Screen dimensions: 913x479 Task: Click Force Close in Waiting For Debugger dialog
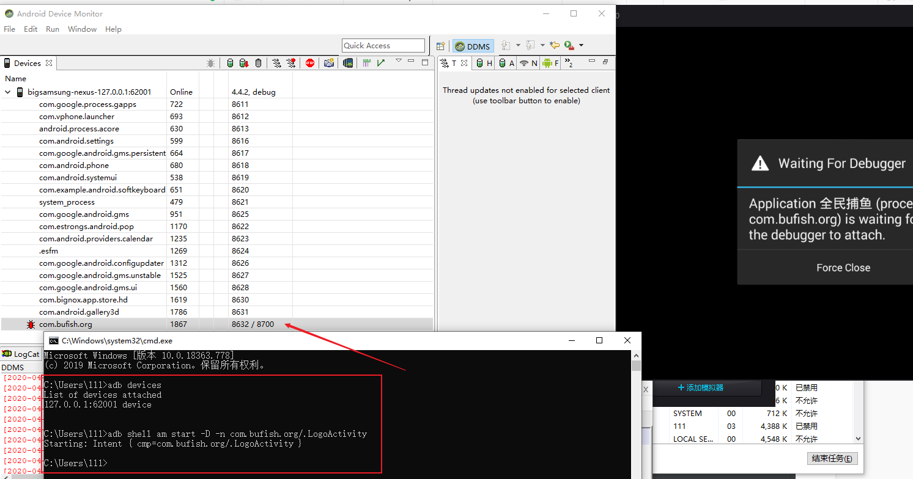coord(843,268)
